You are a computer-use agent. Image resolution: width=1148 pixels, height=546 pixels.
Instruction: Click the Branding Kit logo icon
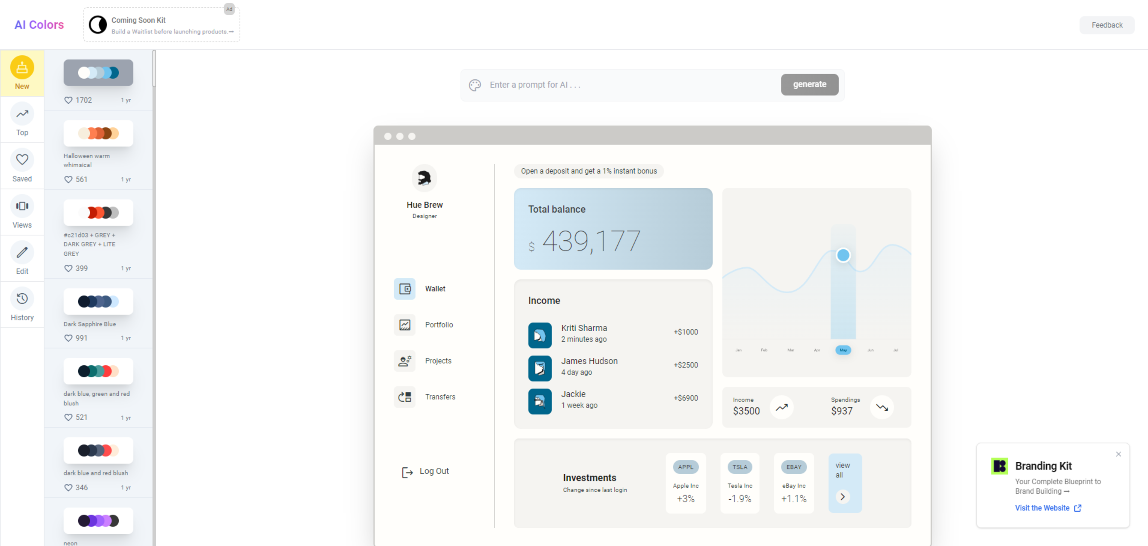coord(999,466)
